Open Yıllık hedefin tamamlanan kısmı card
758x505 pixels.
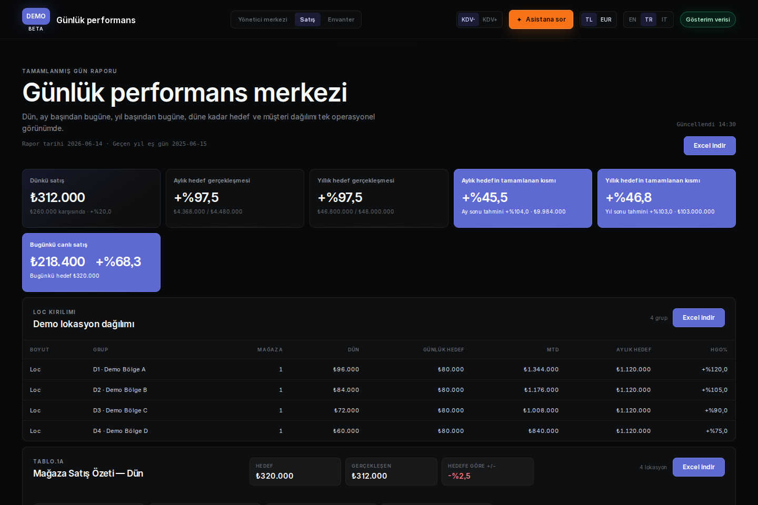point(666,198)
